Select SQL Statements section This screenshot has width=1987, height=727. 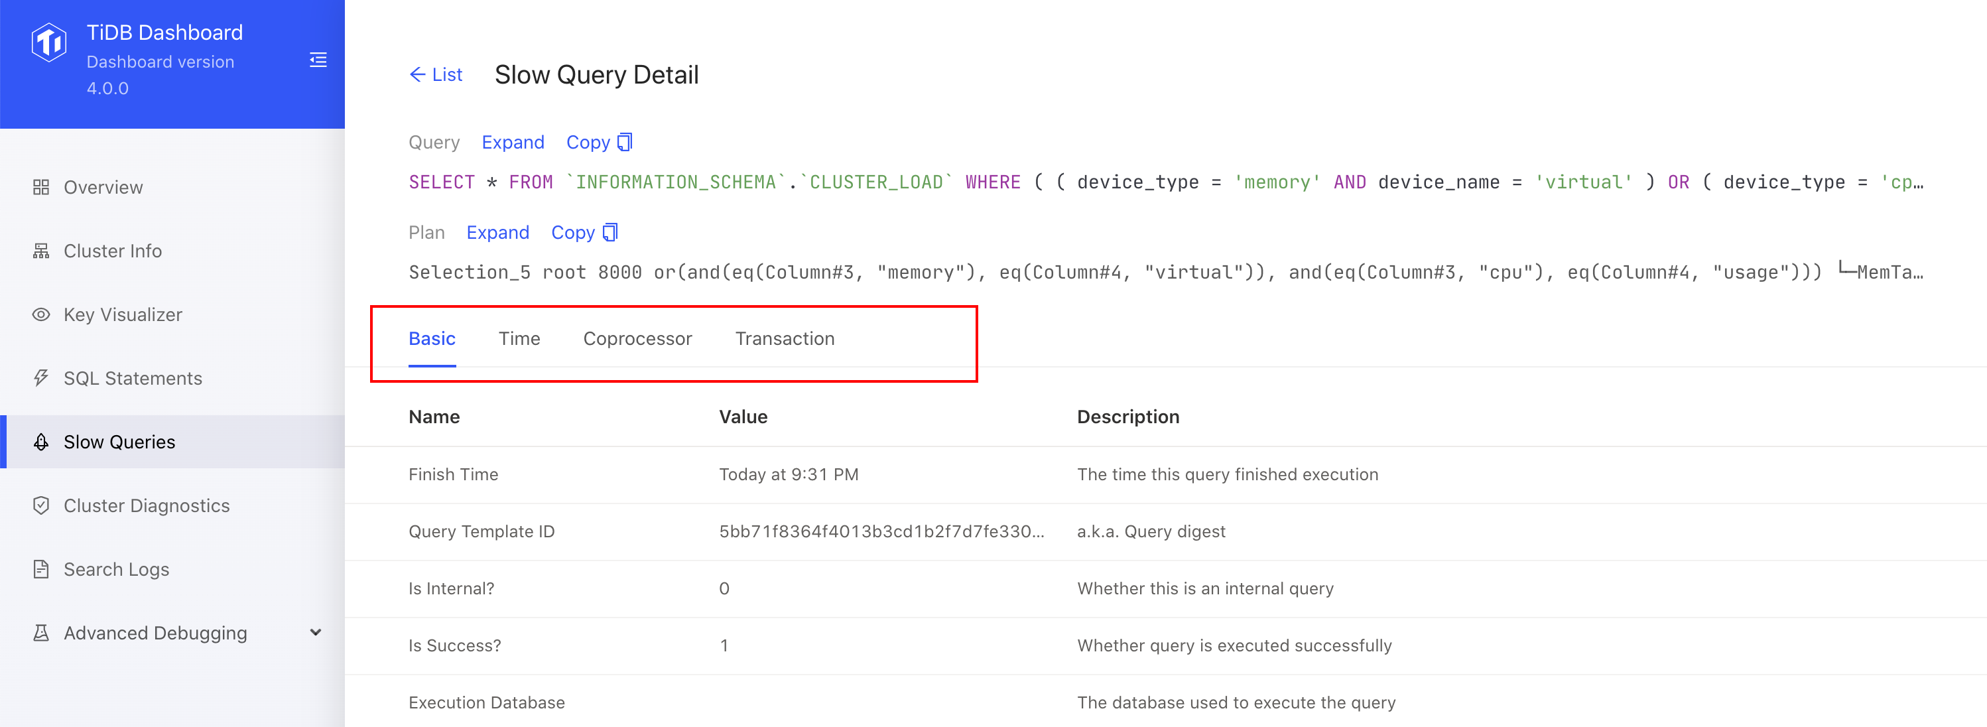[133, 377]
